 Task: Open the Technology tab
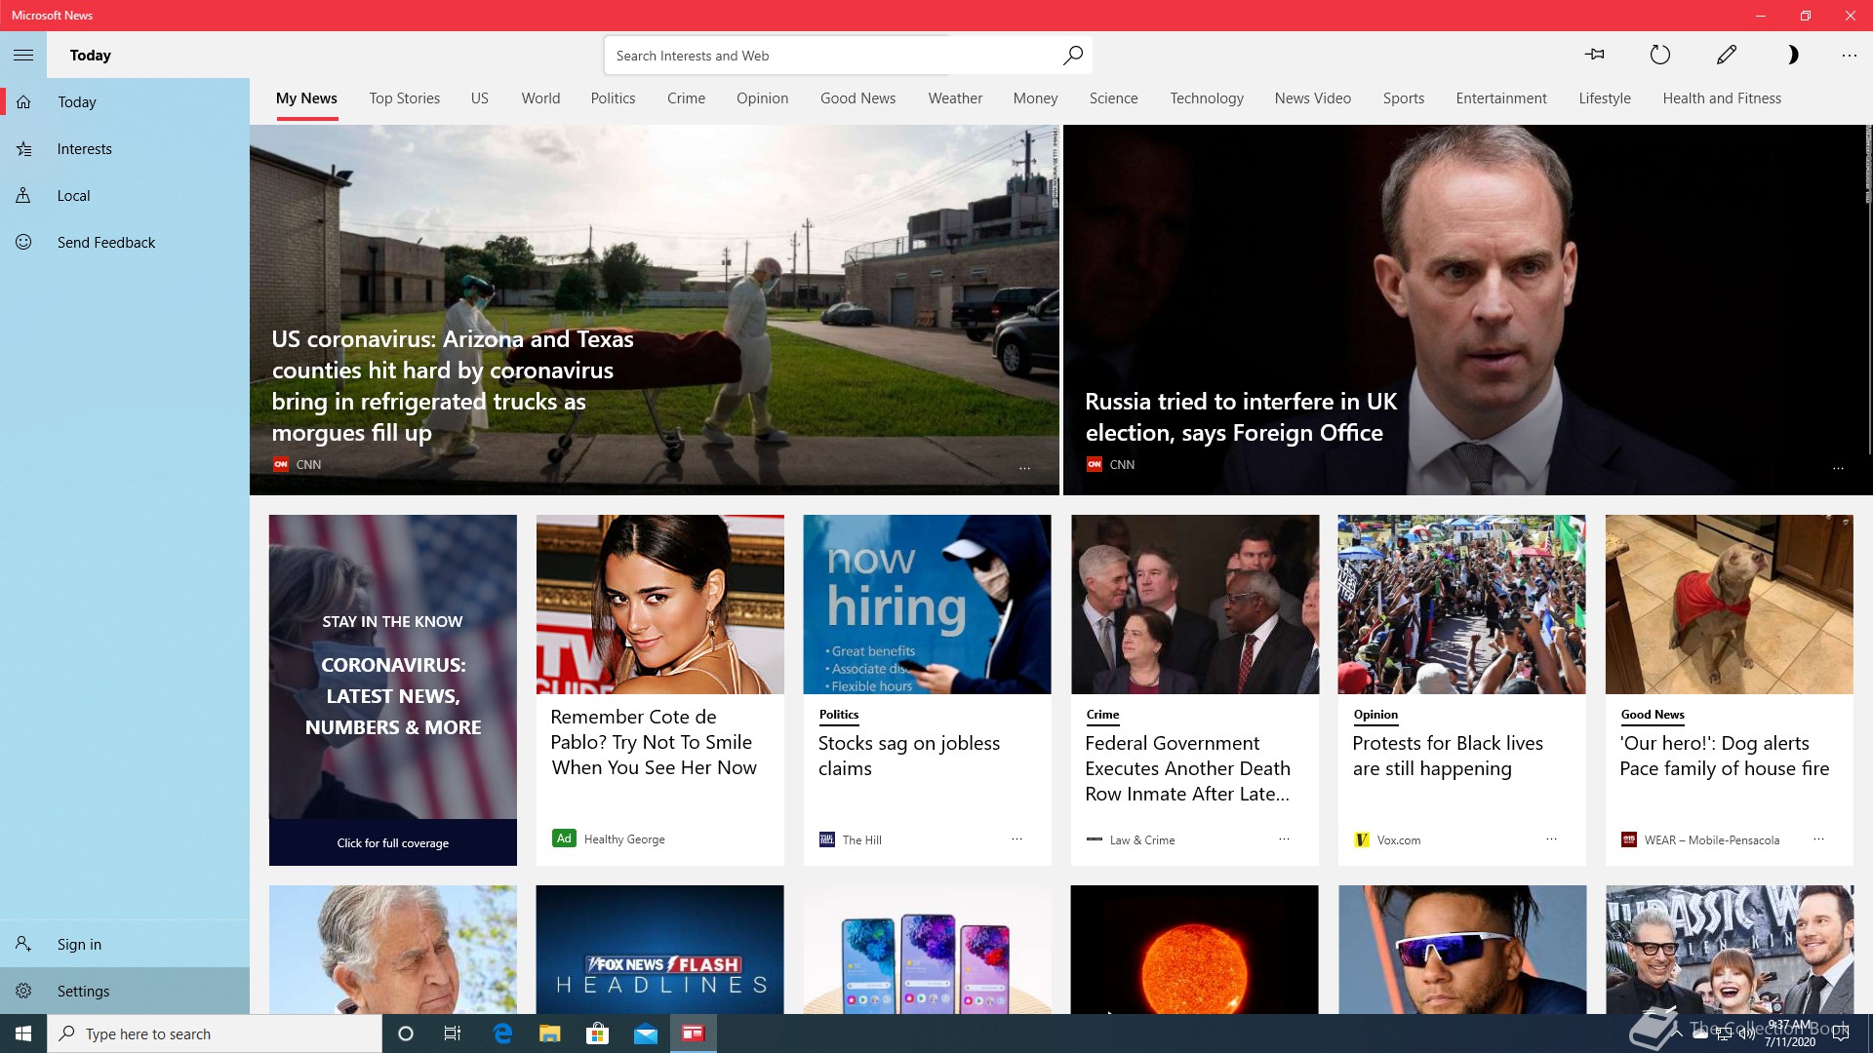click(1207, 98)
